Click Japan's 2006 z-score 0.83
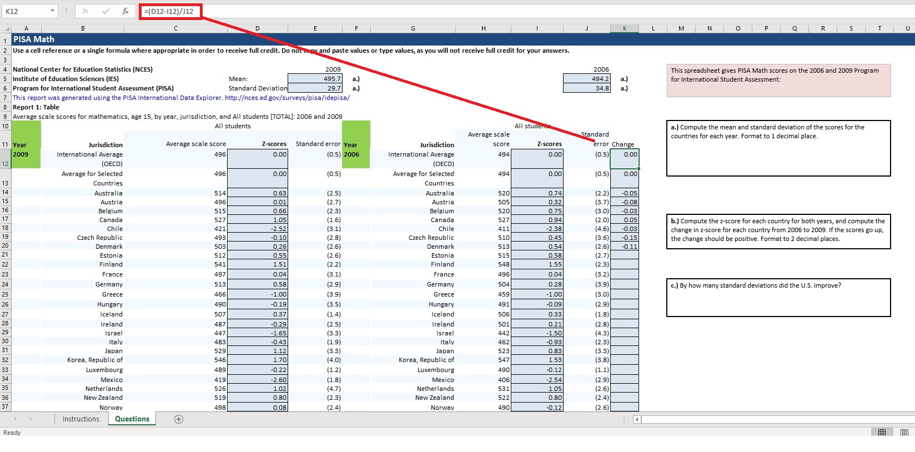Viewport: 915px width, 452px height. (x=537, y=351)
